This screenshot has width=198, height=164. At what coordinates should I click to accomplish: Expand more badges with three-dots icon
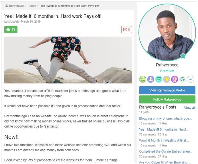(x=190, y=79)
